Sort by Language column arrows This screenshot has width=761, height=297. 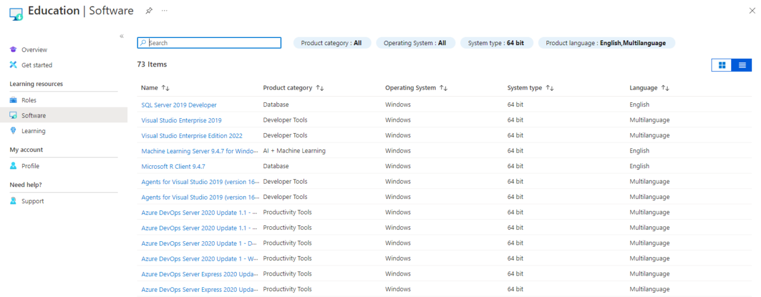[665, 88]
